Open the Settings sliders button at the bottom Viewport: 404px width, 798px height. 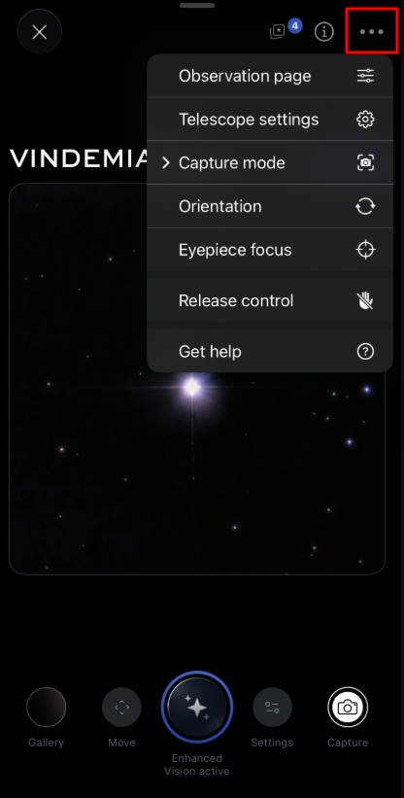272,707
